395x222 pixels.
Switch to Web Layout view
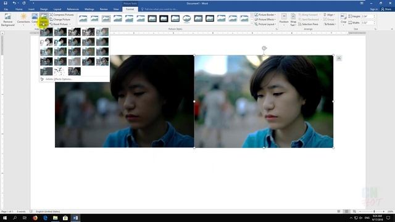tap(354, 212)
